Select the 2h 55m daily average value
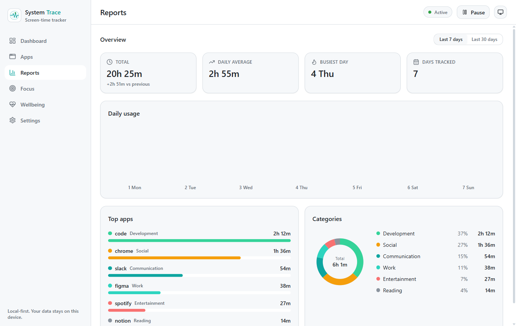Image resolution: width=516 pixels, height=326 pixels. point(224,74)
